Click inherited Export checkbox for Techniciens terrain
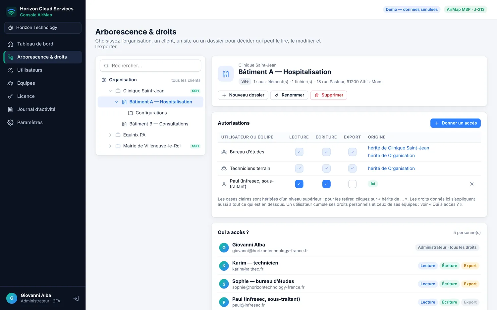This screenshot has height=310, width=497. [353, 168]
